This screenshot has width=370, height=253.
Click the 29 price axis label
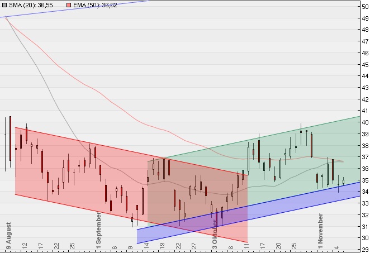(365, 250)
